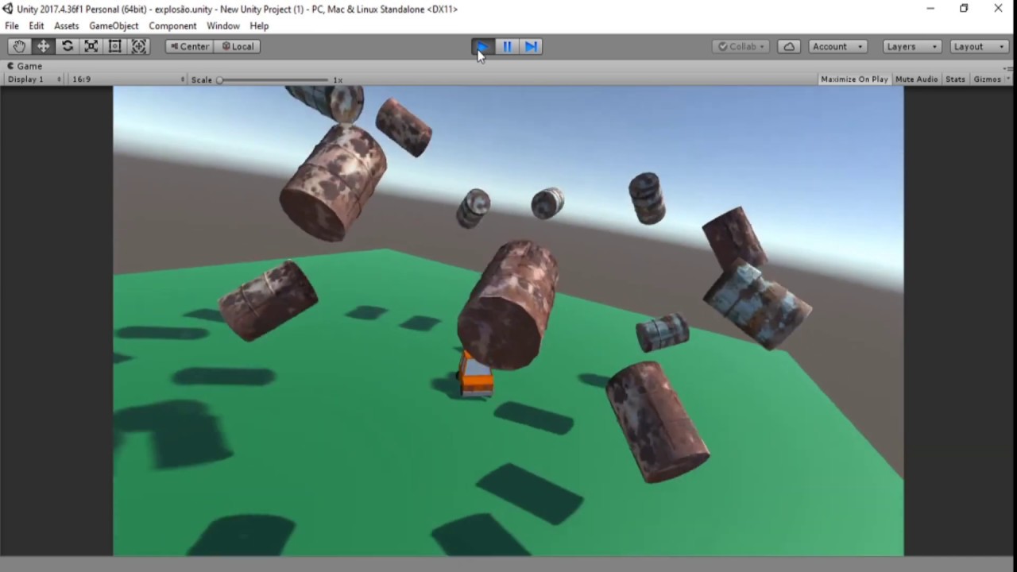Open the Collab dropdown
The image size is (1017, 572).
pos(741,46)
